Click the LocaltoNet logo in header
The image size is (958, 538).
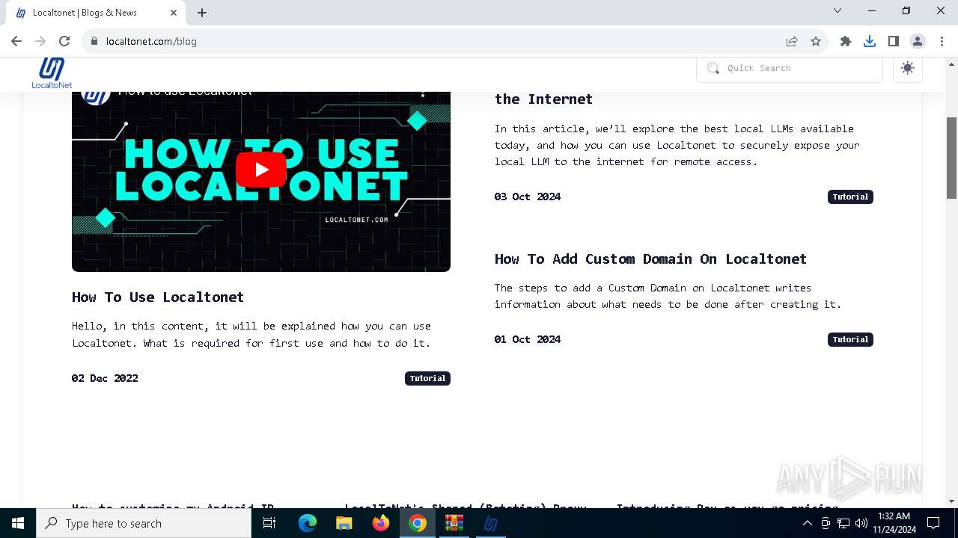pyautogui.click(x=52, y=73)
